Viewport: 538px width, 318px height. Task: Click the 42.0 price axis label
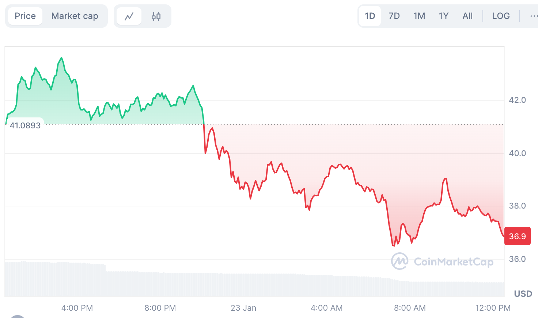click(517, 100)
